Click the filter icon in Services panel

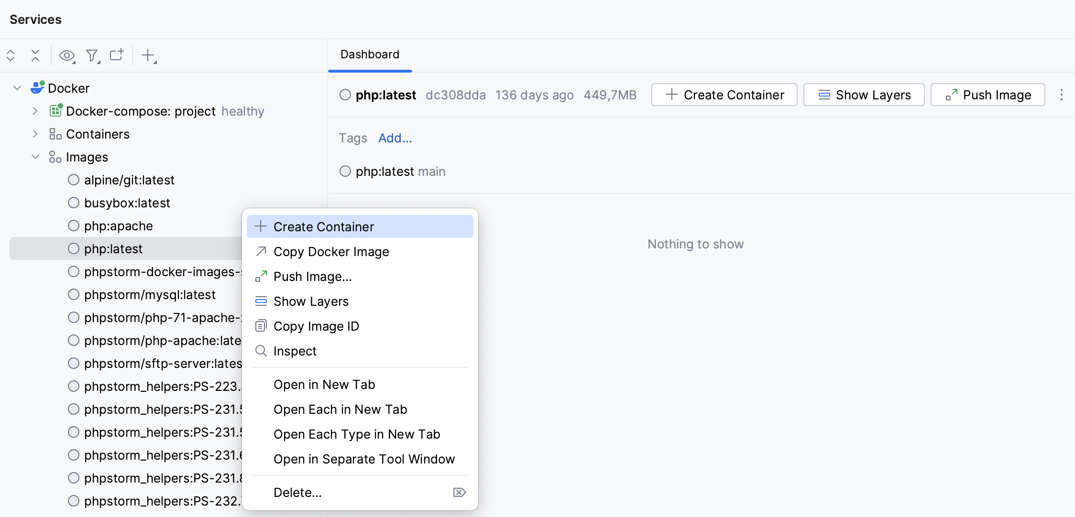(91, 55)
